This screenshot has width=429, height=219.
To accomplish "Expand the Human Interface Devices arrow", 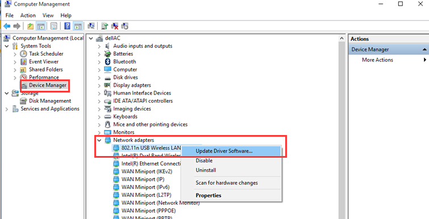I will 99,93.
